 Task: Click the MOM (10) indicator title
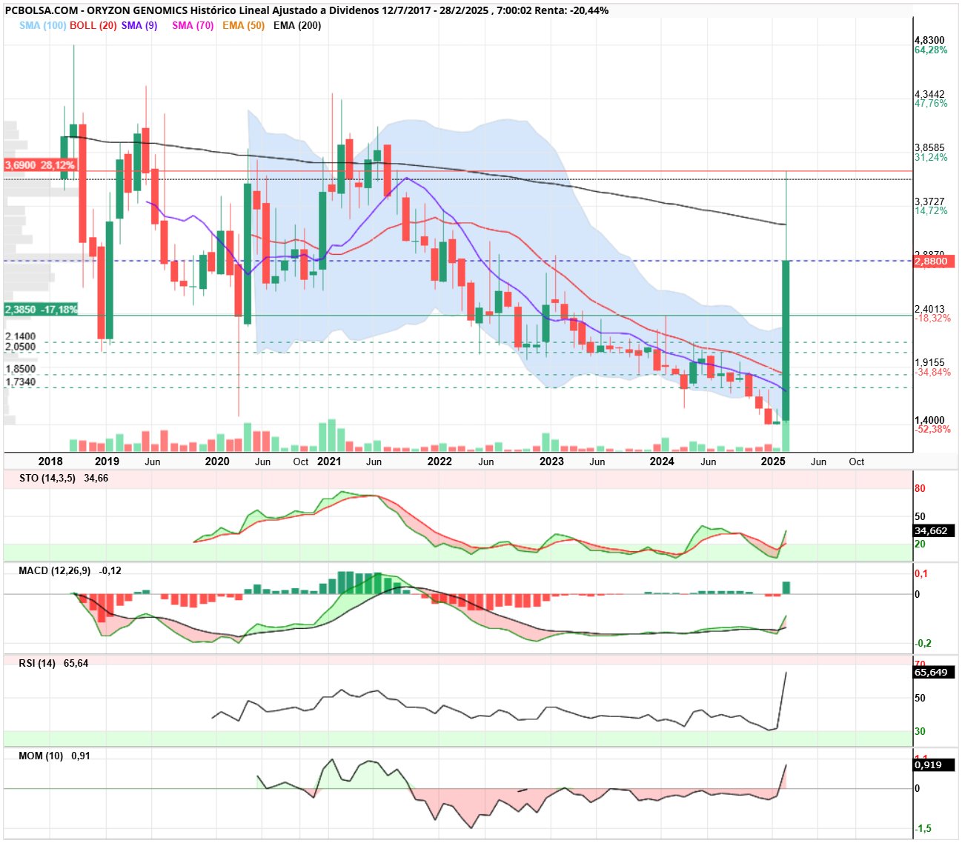41,756
